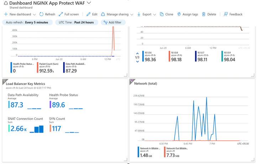Click the Add filter funnel icon
Screen dimensions: 258x164
[105, 22]
